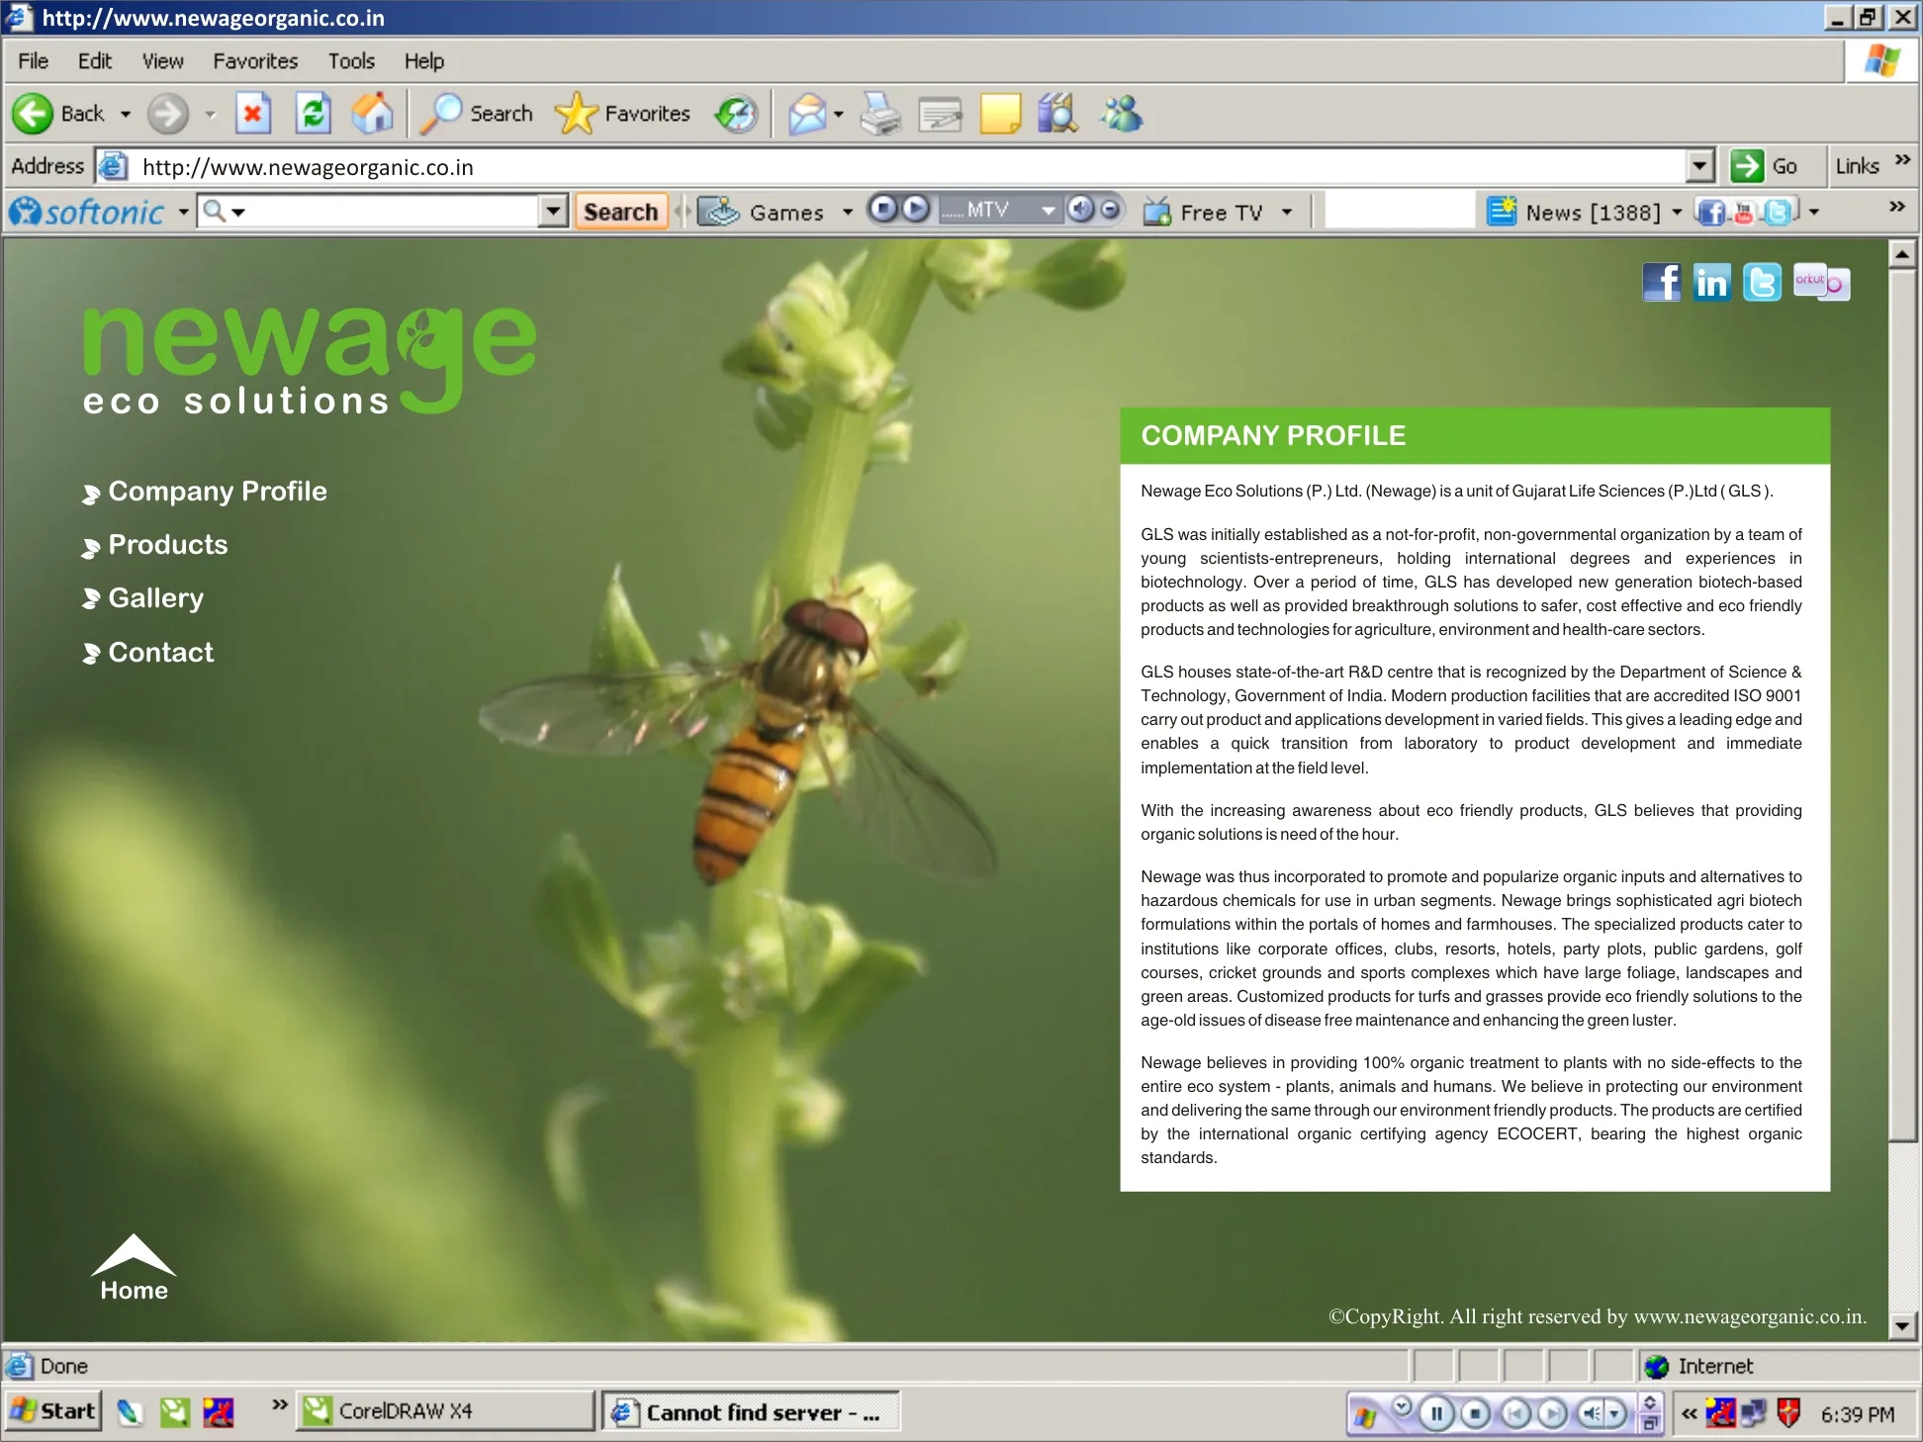
Task: Open the Company Profile navigation link
Action: [205, 492]
